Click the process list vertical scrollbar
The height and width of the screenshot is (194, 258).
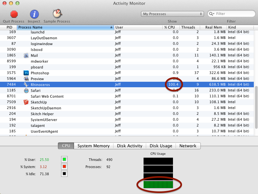256,107
